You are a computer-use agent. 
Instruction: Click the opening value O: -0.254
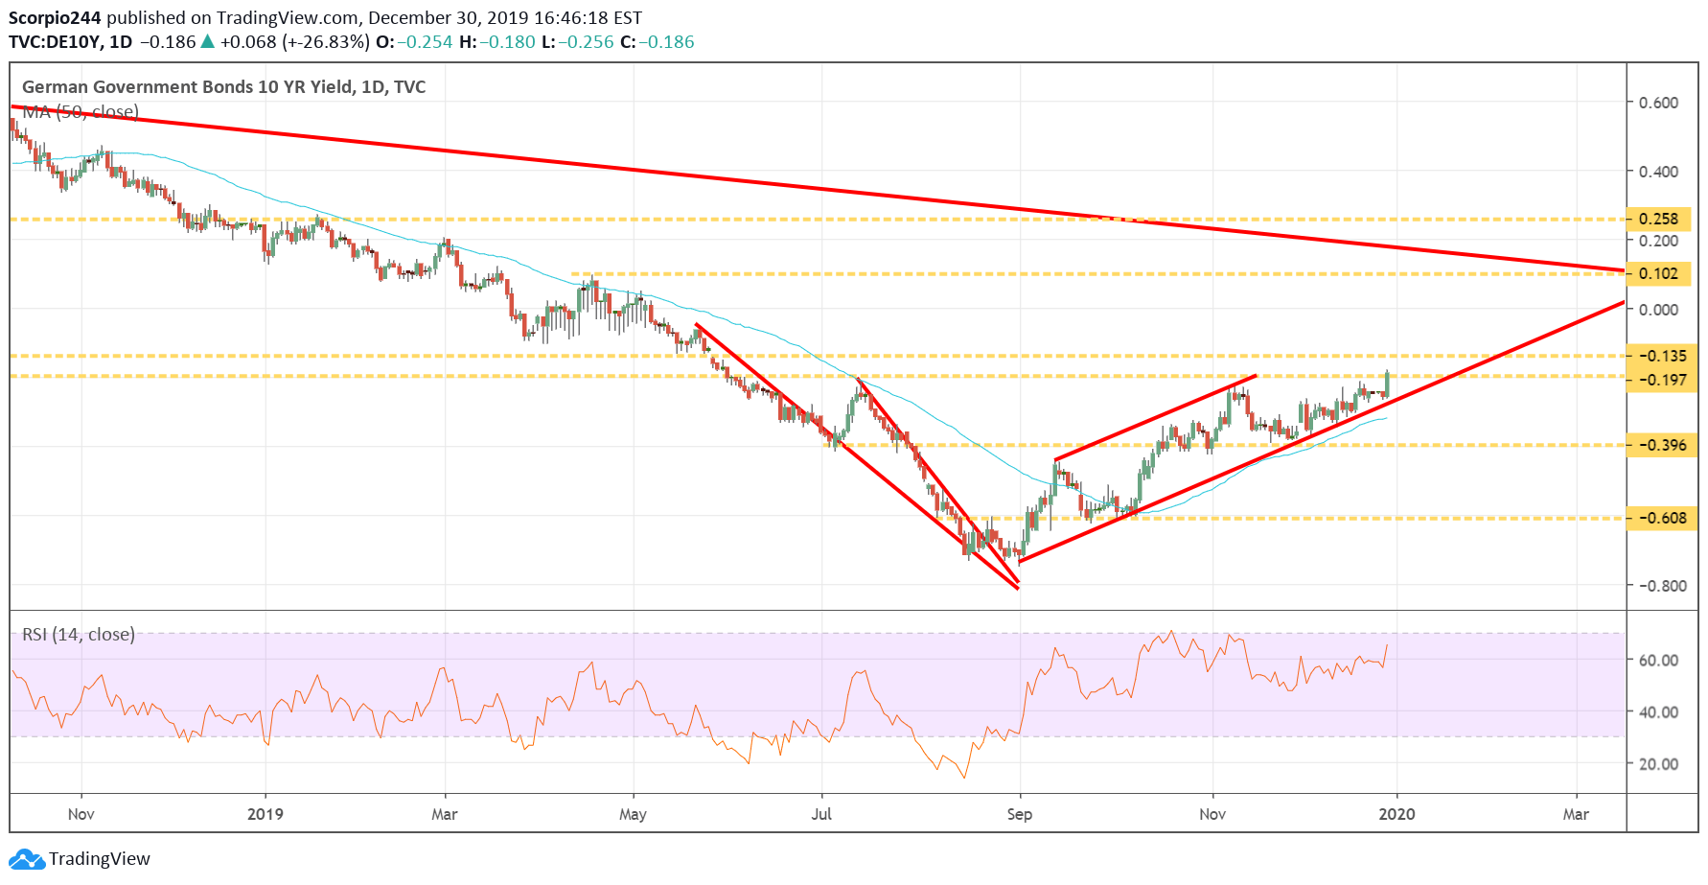click(x=414, y=42)
